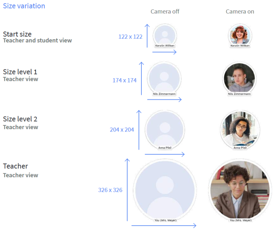Click Anna Pfeil name tag in Camera on column

240,148
